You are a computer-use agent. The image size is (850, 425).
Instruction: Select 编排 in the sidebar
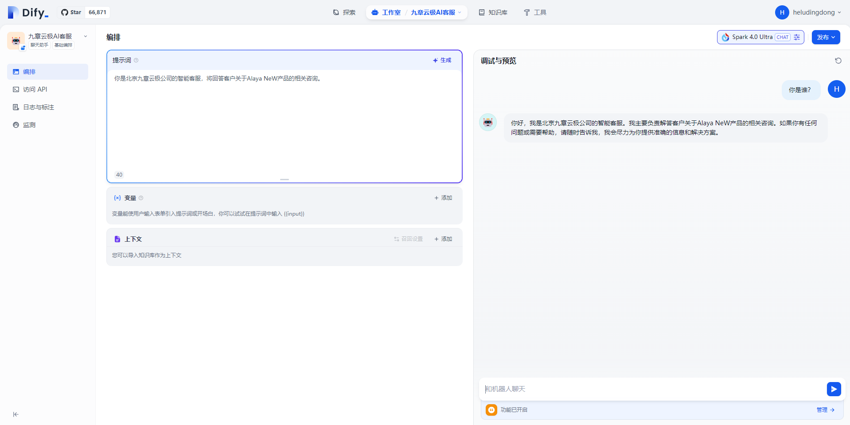(47, 72)
